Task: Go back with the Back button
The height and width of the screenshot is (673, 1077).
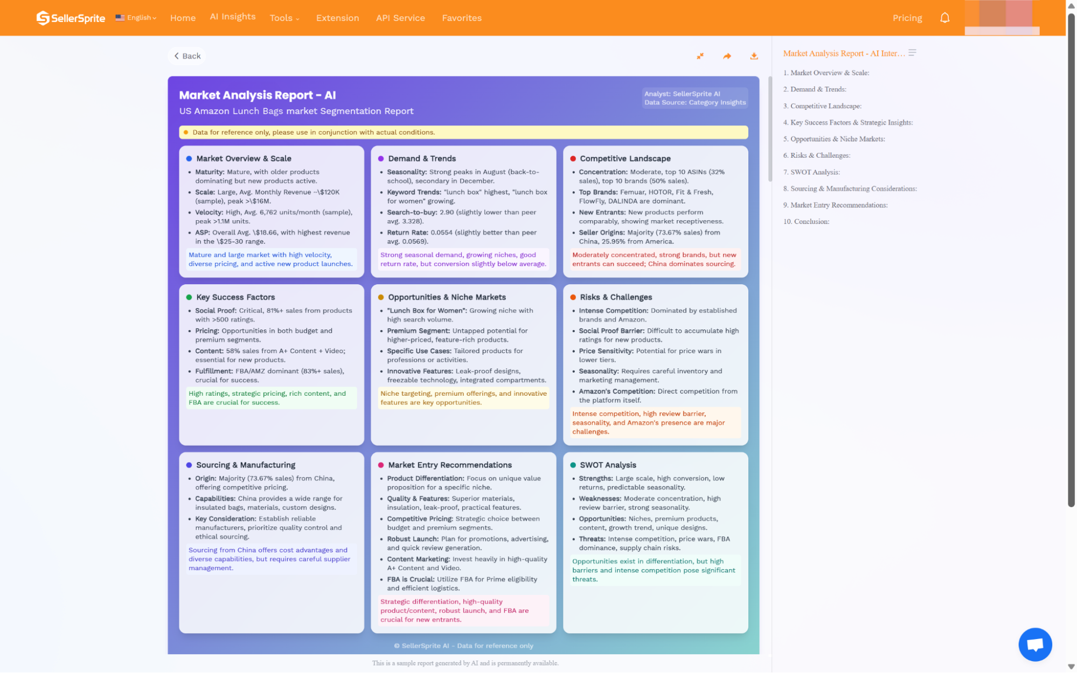Action: tap(187, 56)
